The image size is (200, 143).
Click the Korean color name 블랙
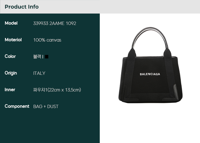pyautogui.click(x=37, y=57)
